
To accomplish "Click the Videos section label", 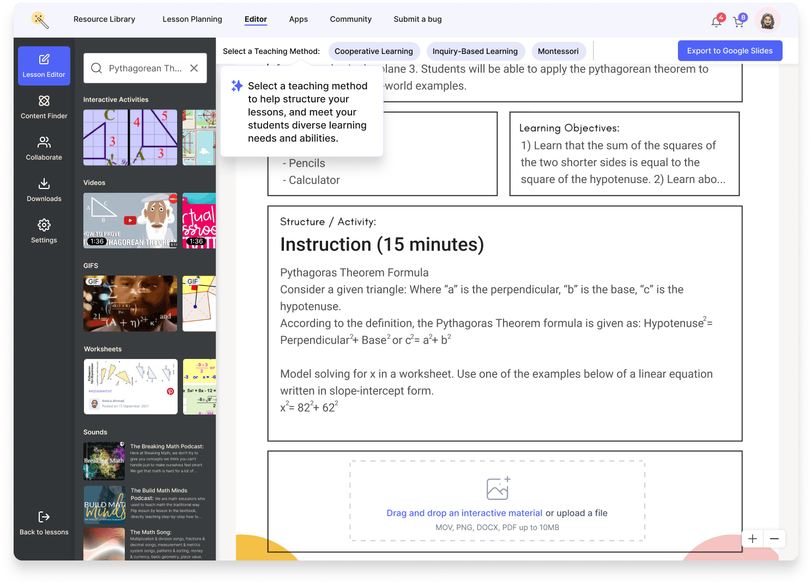I will [94, 182].
